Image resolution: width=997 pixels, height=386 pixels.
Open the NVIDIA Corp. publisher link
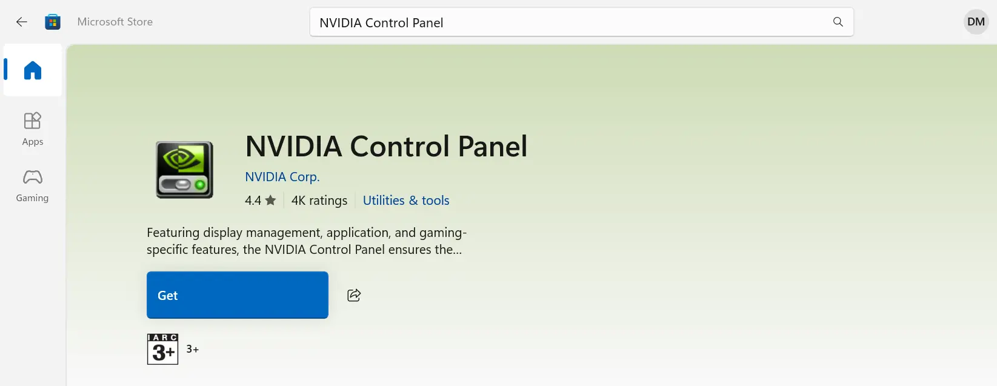click(282, 177)
